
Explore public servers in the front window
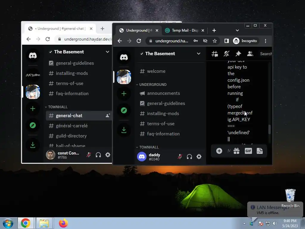(x=124, y=110)
